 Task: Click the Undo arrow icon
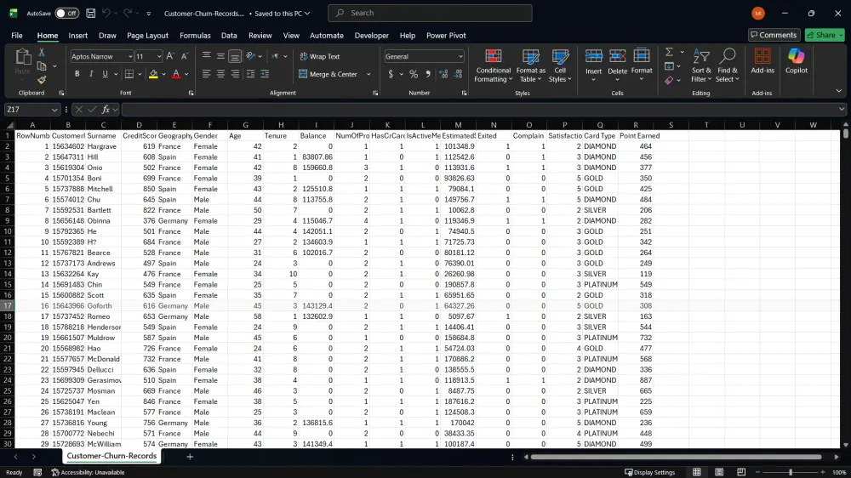click(x=106, y=13)
